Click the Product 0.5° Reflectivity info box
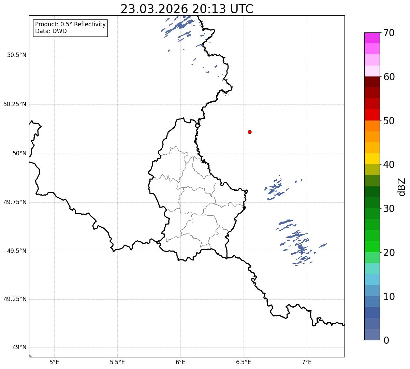410x369 pixels. [x=70, y=28]
